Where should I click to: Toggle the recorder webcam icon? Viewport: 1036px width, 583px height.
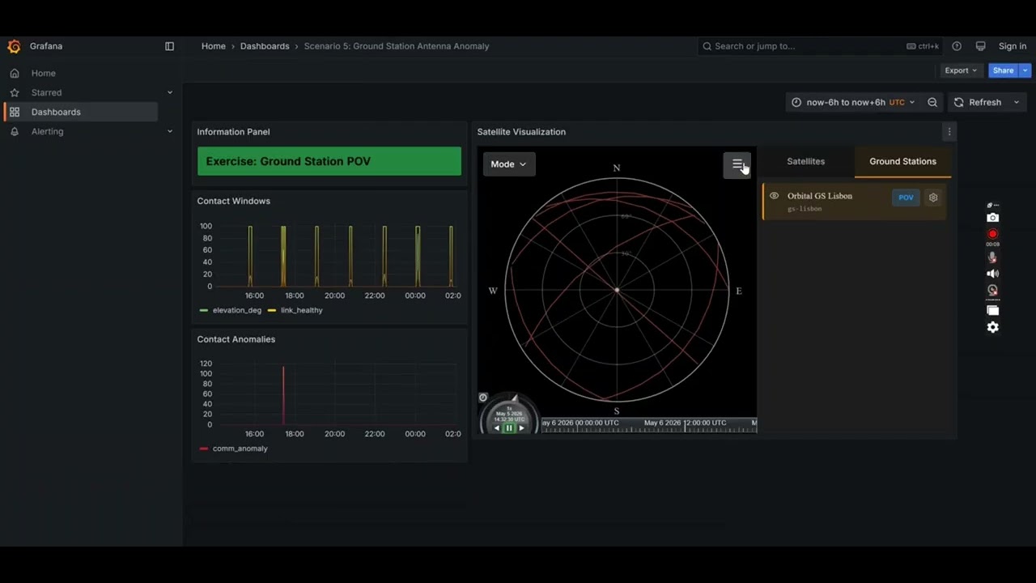(x=992, y=290)
